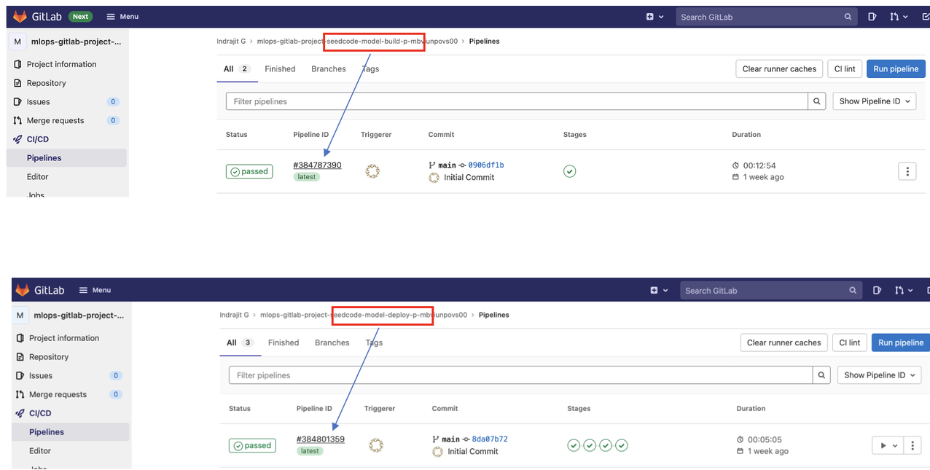Open the merge requests dropdown in the bottom header

903,291
